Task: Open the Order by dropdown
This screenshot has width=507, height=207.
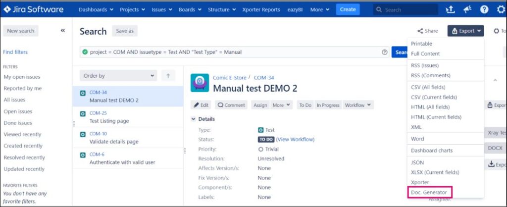Action: coord(118,76)
